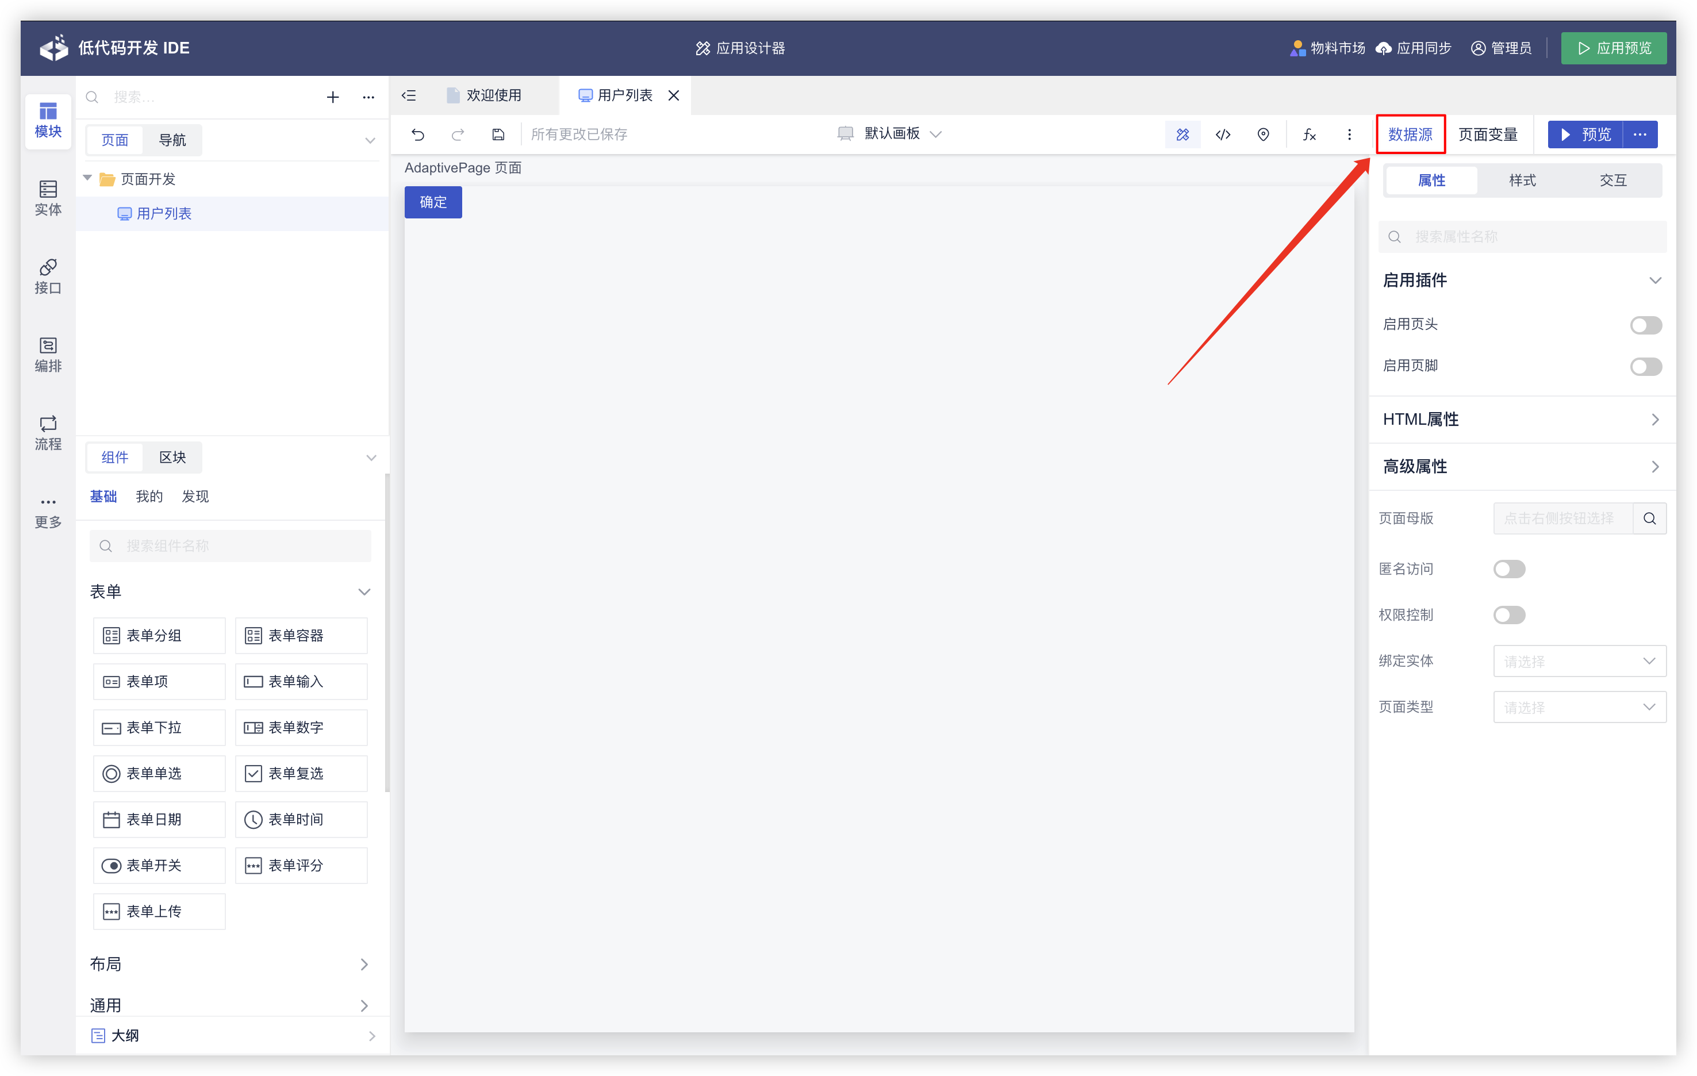The height and width of the screenshot is (1076, 1697).
Task: Collapse the tab sidebar icon
Action: point(409,95)
